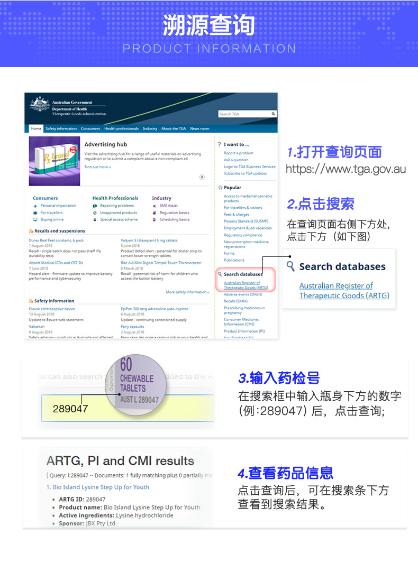Click the question mark icon beside I want to
The image size is (418, 563).
click(220, 144)
